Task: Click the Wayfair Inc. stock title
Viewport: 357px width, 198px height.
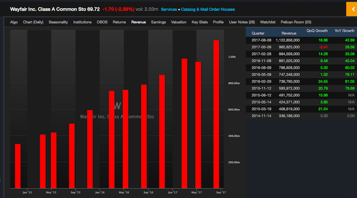Action: pyautogui.click(x=55, y=9)
